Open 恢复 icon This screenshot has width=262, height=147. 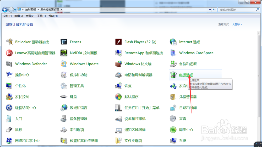pyautogui.click(x=118, y=86)
